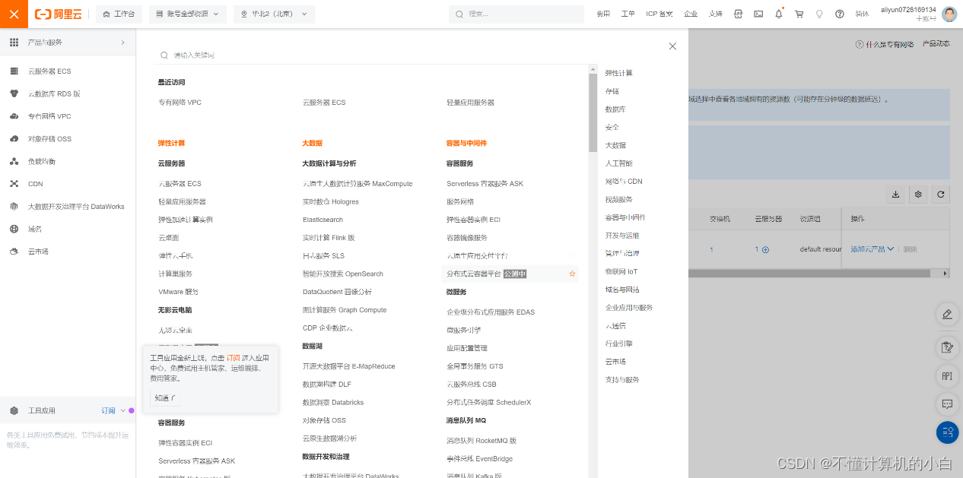This screenshot has height=478, width=963.
Task: Open 企业级分布式应用服务 EDAS
Action: [x=491, y=312]
